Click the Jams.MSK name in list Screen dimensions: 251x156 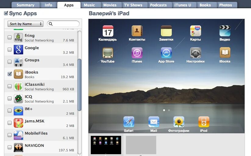click(34, 121)
